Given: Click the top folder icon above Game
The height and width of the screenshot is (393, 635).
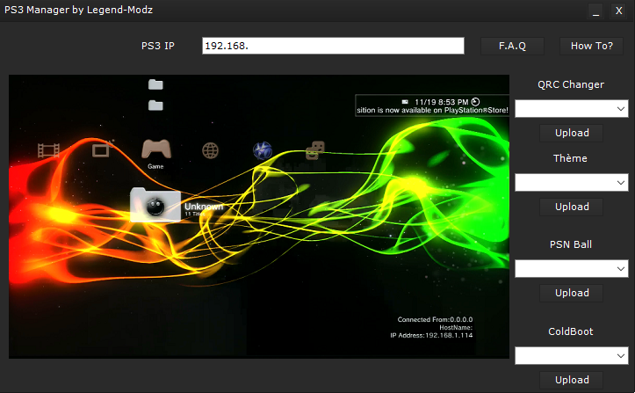Looking at the screenshot, I should [x=155, y=84].
